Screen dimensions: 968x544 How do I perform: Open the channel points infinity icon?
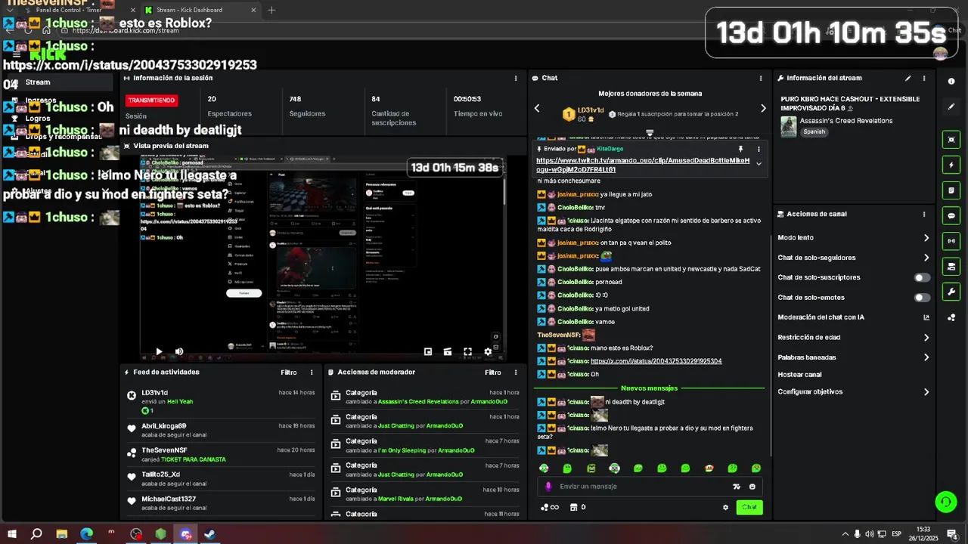[551, 507]
